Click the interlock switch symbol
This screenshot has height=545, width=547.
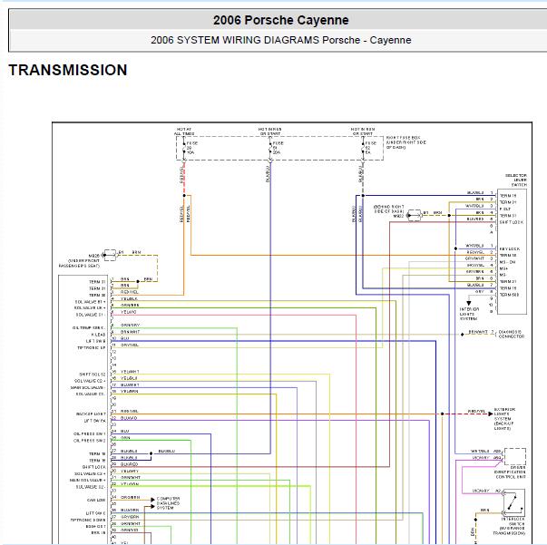513,502
